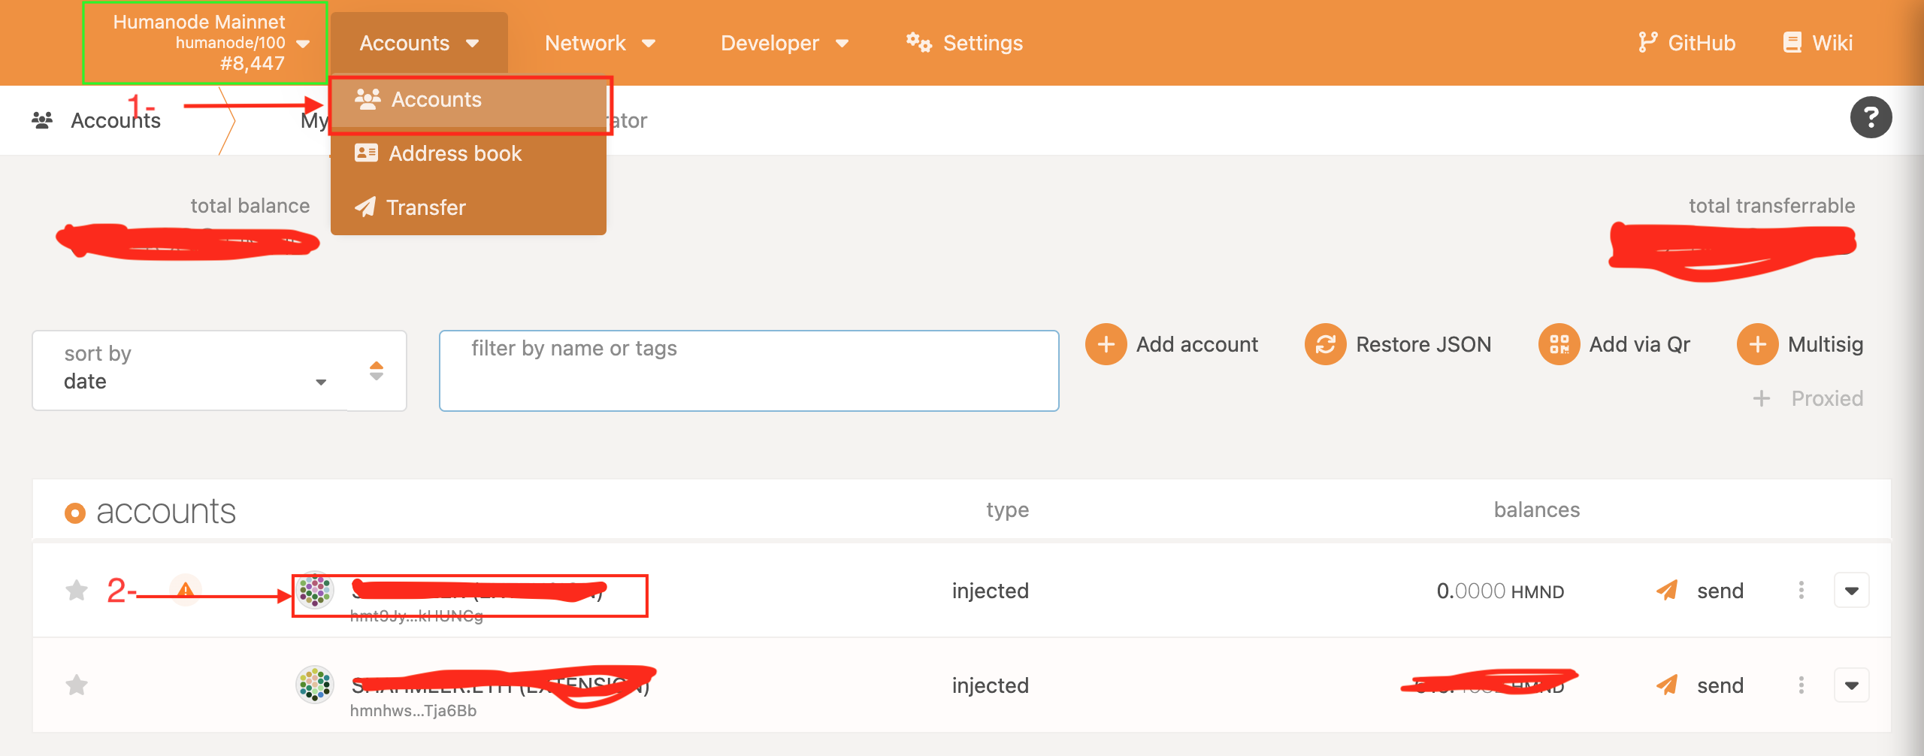Screen dimensions: 1924x756
Task: Click the Settings gears icon
Action: (x=918, y=42)
